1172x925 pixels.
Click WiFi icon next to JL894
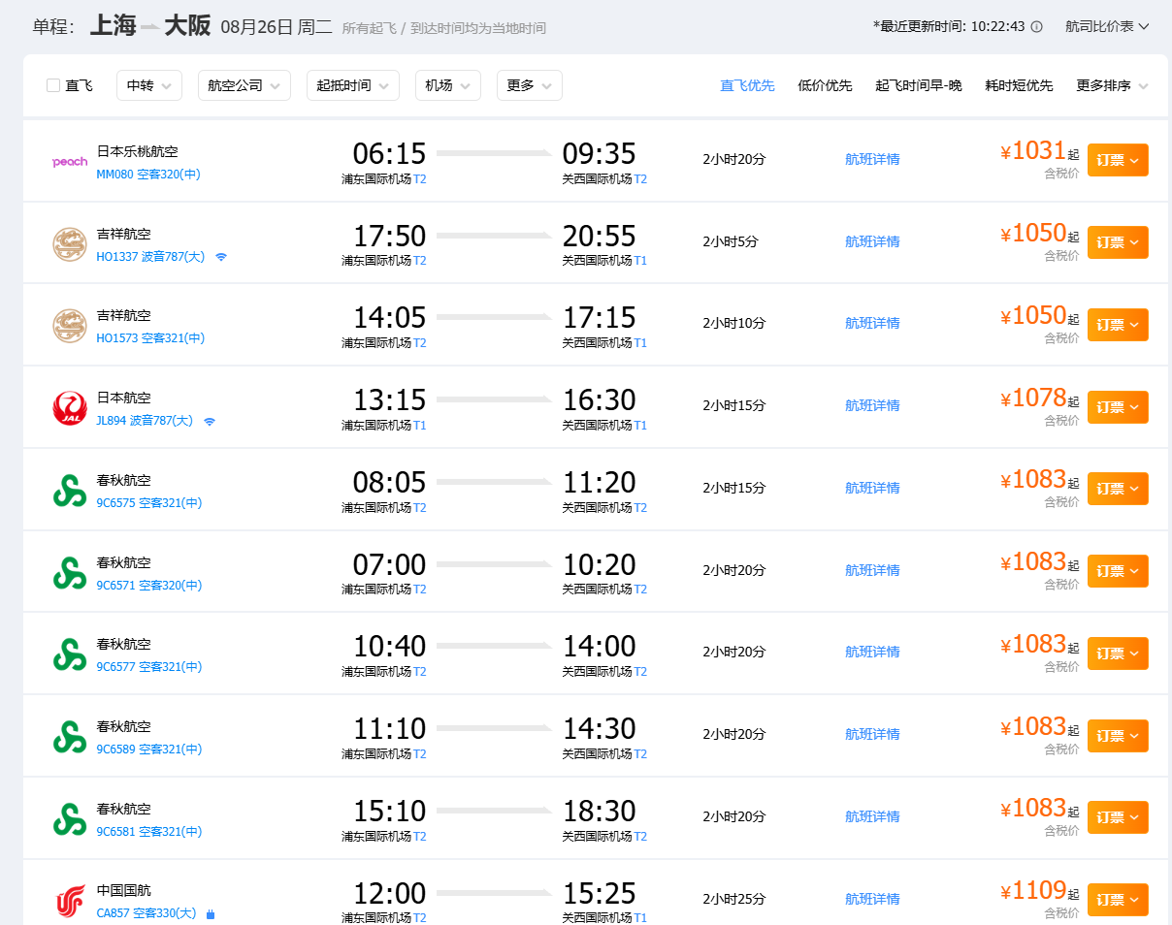click(210, 421)
